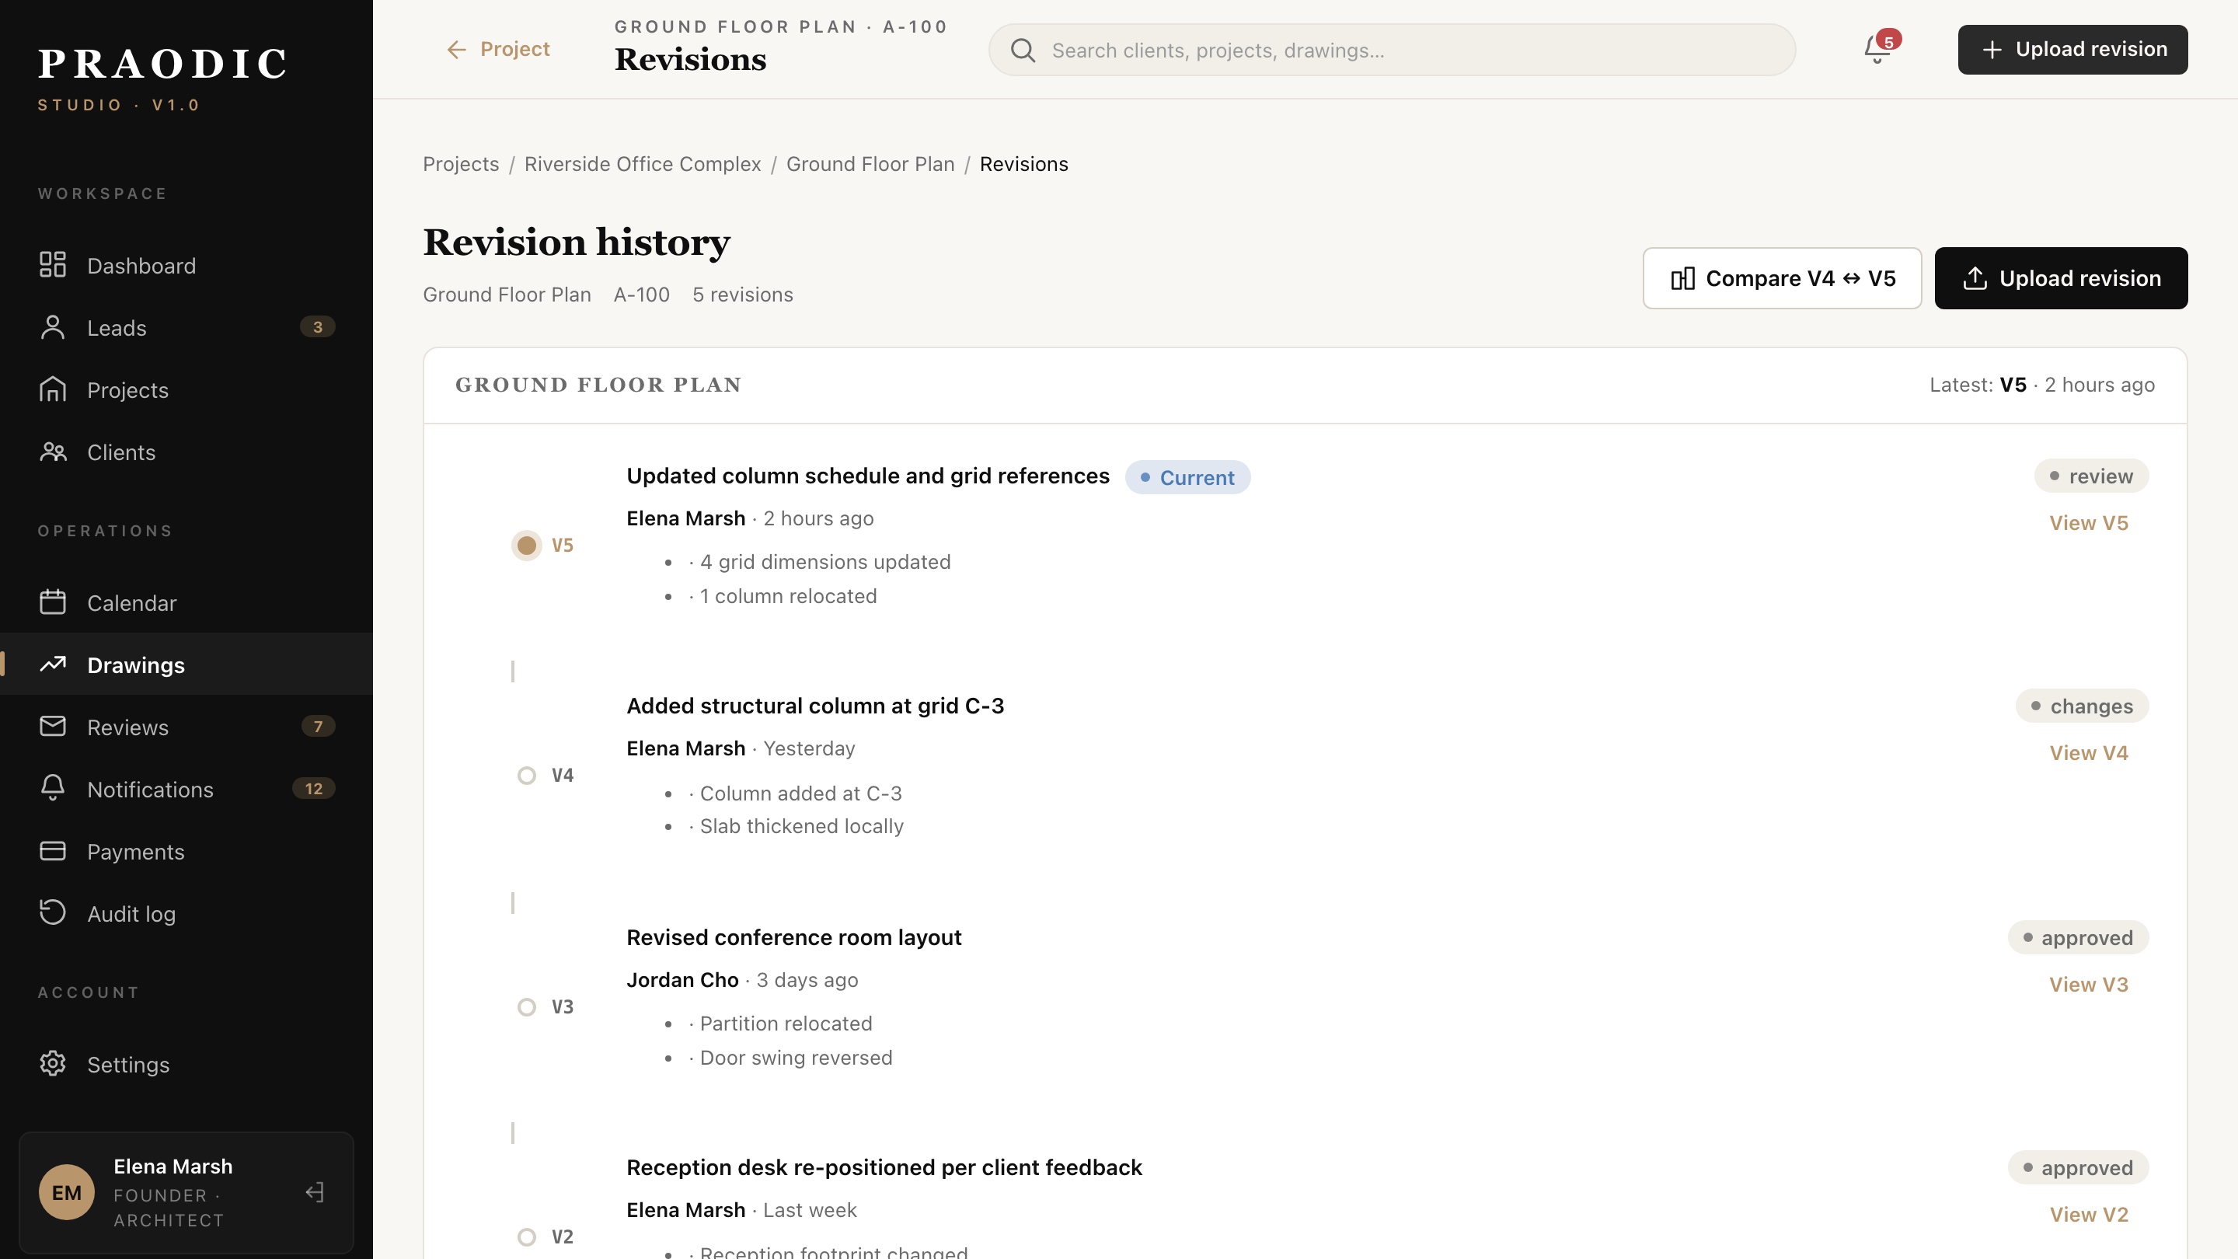
Task: Open Dashboard in the sidebar
Action: pyautogui.click(x=186, y=265)
